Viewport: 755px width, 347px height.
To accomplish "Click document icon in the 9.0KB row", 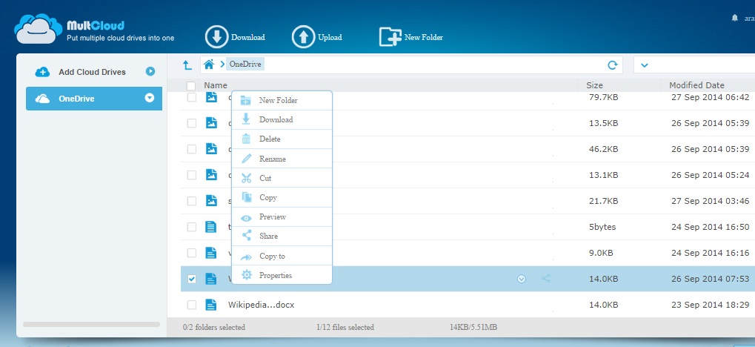I will coord(211,253).
